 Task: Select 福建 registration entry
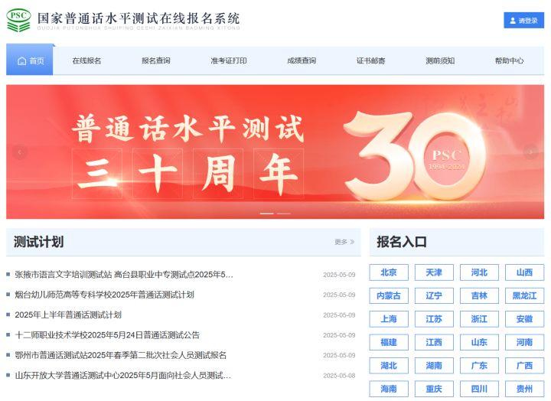coord(389,342)
